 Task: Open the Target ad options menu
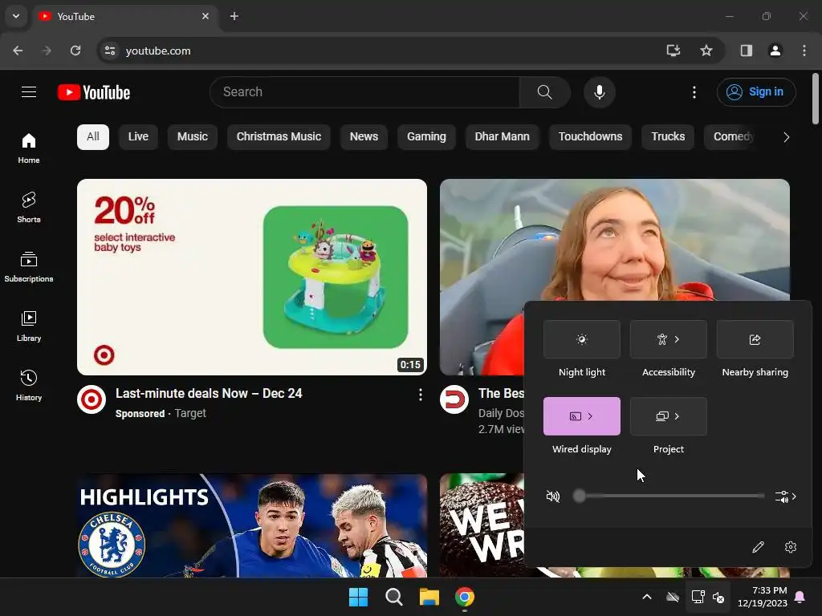(420, 395)
